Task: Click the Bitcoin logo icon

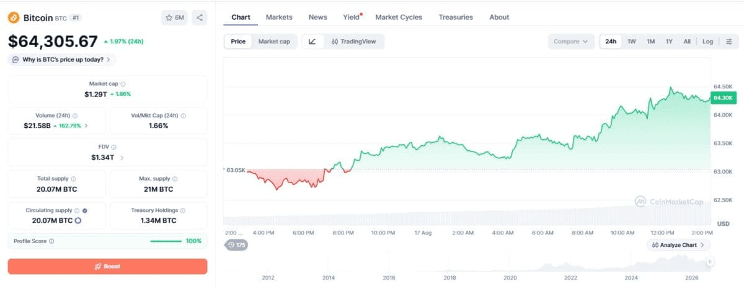Action: (14, 17)
